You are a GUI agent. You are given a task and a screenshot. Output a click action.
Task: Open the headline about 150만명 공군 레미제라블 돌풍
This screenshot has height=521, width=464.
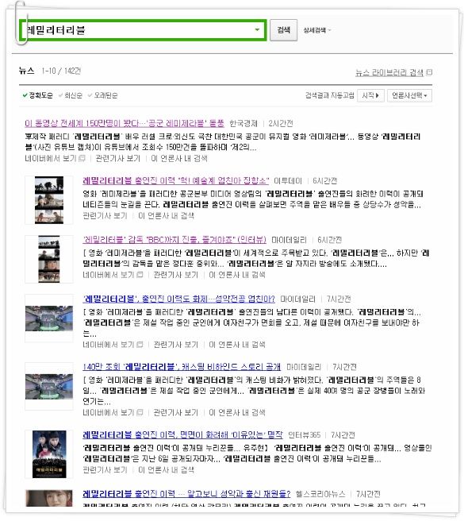point(125,124)
